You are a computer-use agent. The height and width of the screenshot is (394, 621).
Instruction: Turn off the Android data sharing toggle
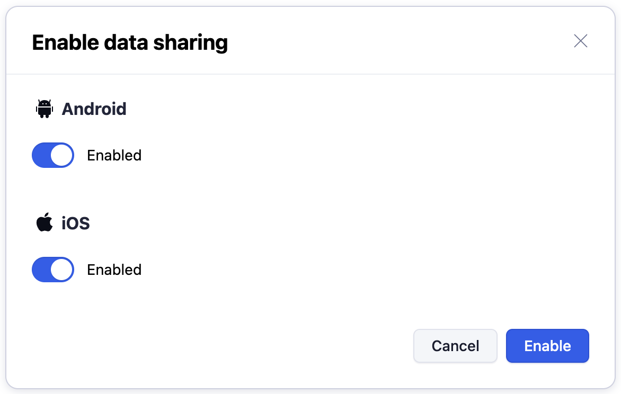point(53,155)
